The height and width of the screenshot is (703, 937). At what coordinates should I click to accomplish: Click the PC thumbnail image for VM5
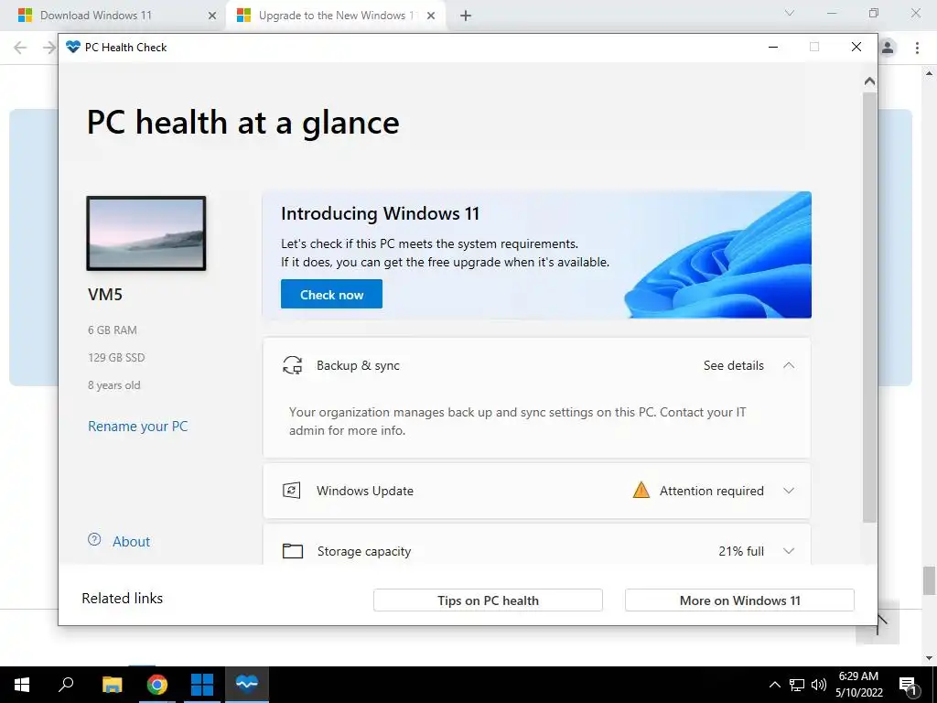pyautogui.click(x=146, y=233)
